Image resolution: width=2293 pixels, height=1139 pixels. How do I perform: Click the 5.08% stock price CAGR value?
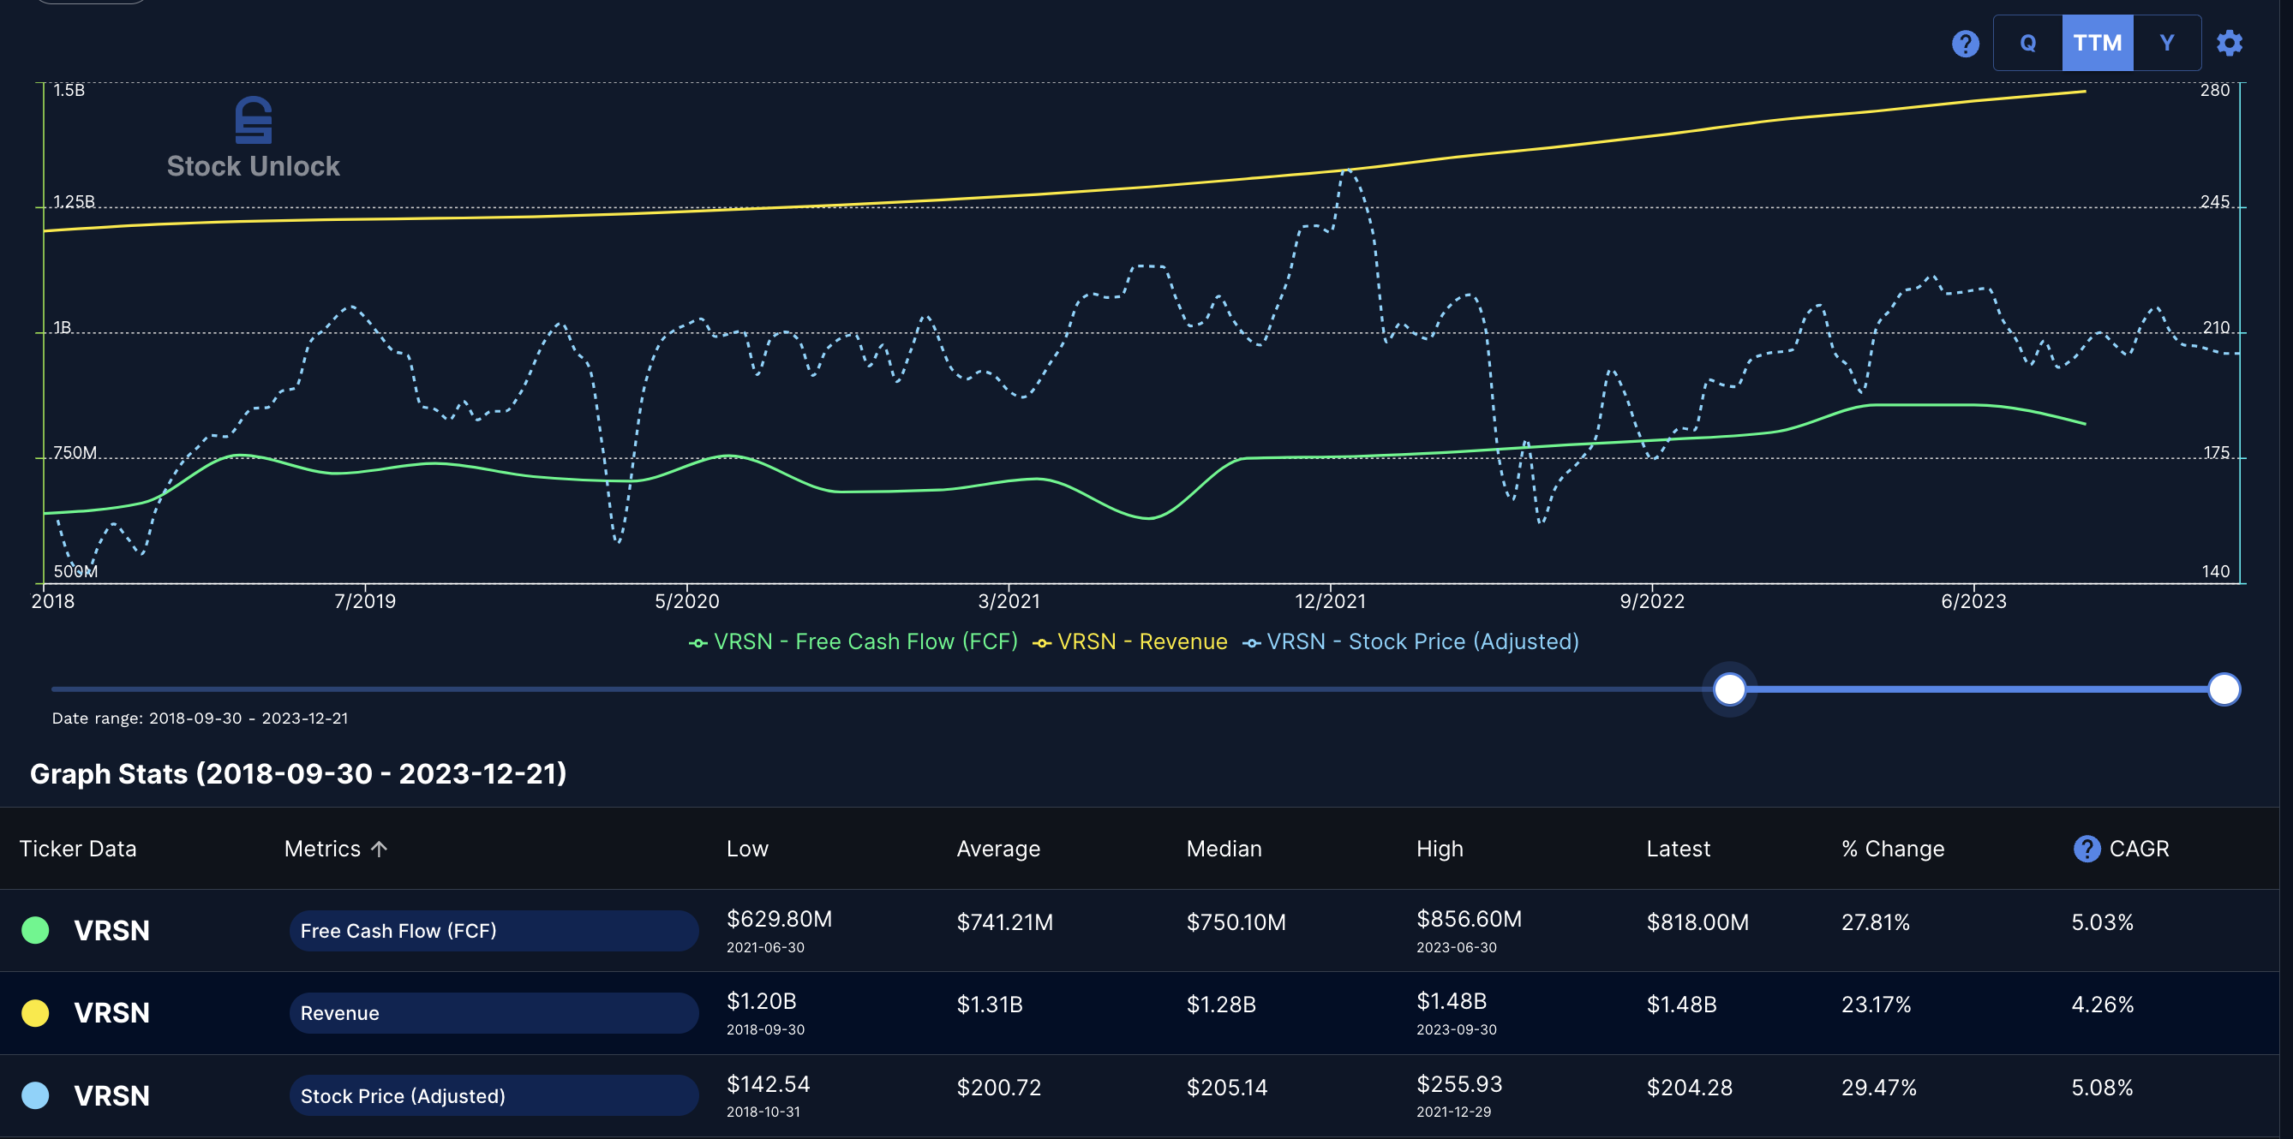(x=2102, y=1088)
